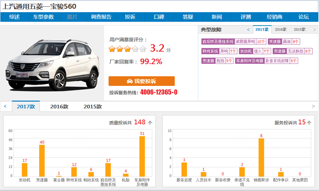Click the 变速器 bar showing 40
This screenshot has width=319, height=191.
point(42,161)
